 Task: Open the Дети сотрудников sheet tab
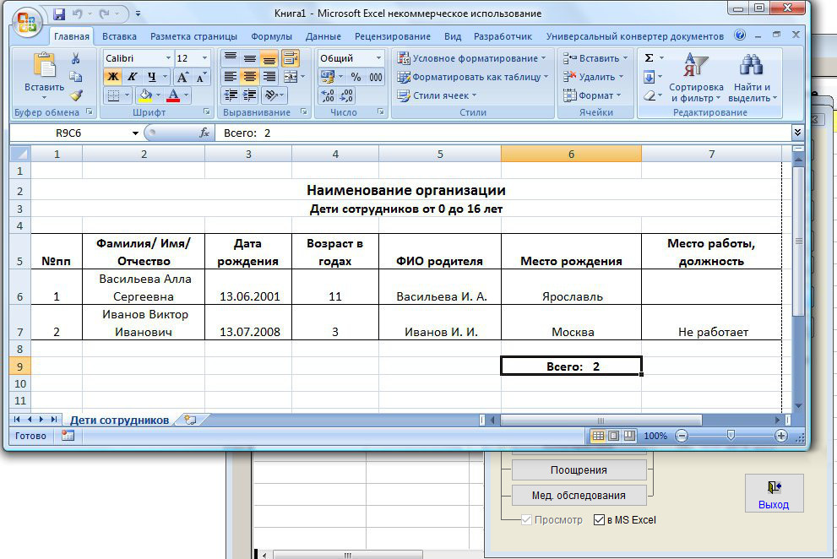(x=119, y=420)
